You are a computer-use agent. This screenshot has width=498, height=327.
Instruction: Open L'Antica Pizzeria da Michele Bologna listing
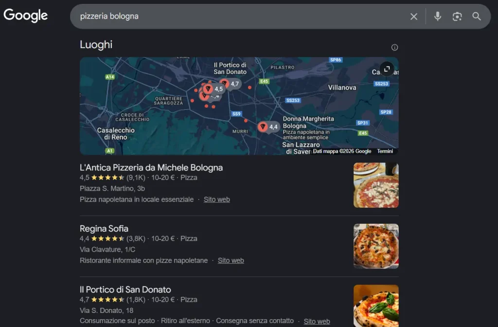[x=151, y=167]
